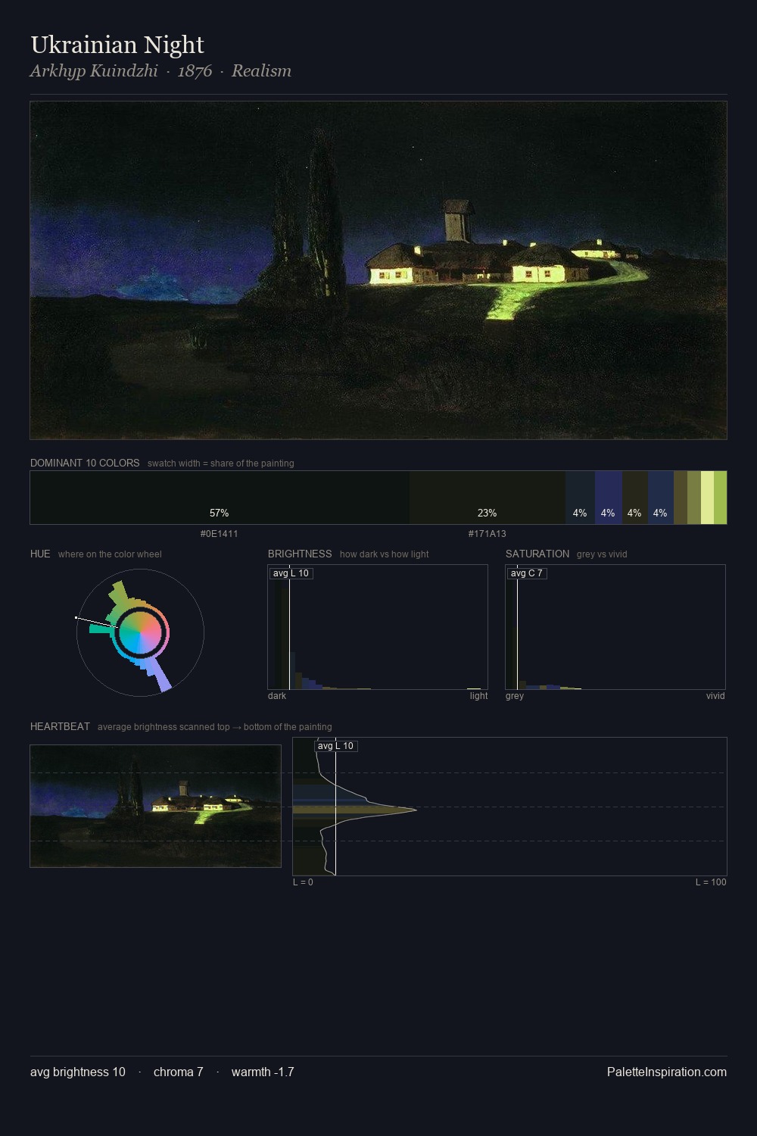Click 'how dark vs how light' caption

tap(385, 554)
